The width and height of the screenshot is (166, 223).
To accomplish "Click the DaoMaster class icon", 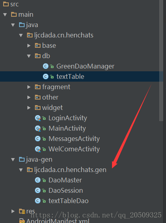I will coord(38,180).
